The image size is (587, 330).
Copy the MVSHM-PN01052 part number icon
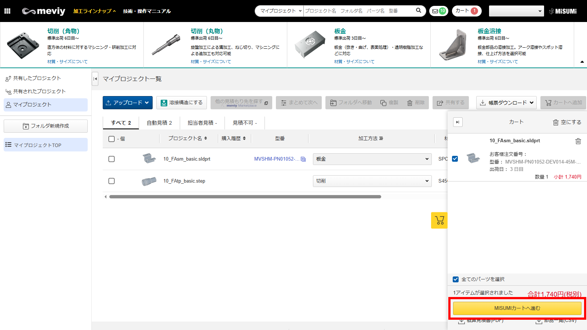[x=303, y=159]
